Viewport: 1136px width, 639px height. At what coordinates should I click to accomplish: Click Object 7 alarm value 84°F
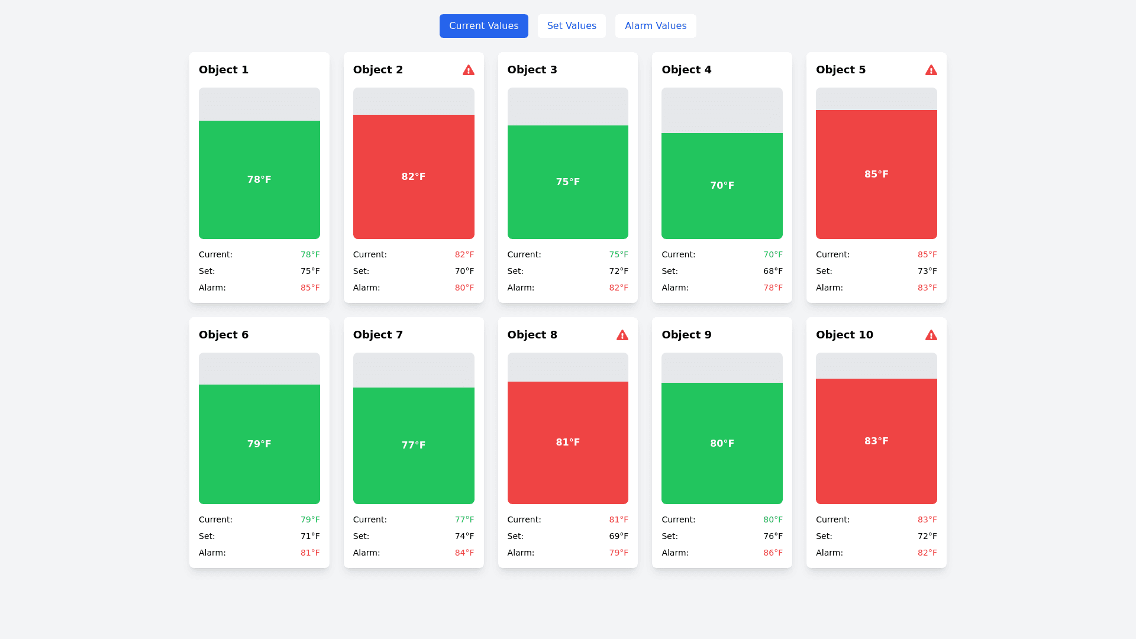coord(464,553)
